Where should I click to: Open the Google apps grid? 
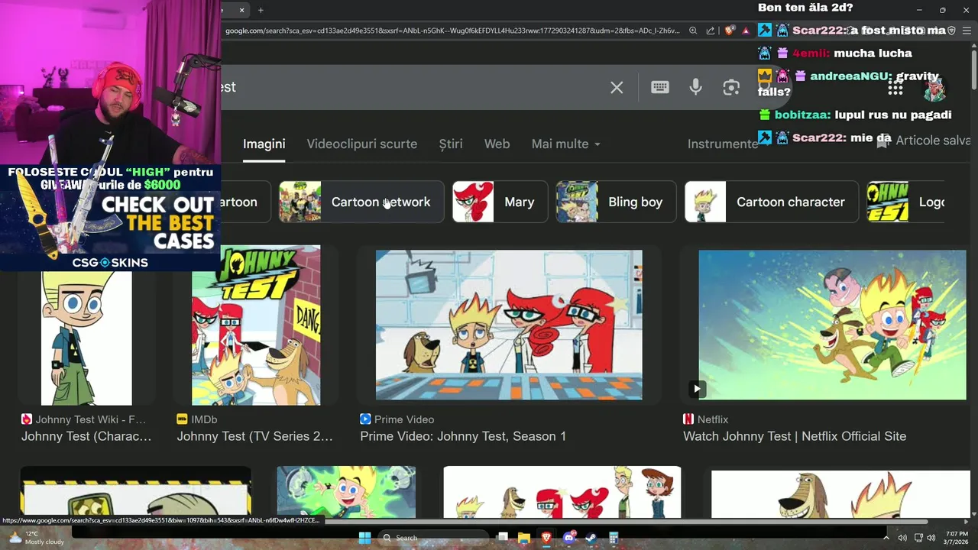tap(895, 89)
